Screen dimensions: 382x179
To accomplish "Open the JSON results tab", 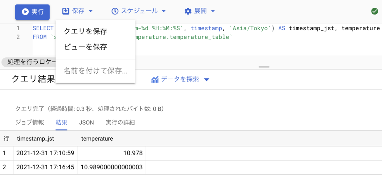I will (x=86, y=122).
